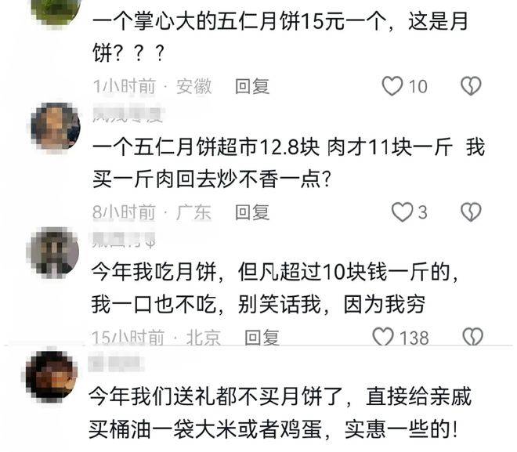The height and width of the screenshot is (452, 517).
Task: Select comment about 买桶油一袋大米
Action: (x=280, y=413)
